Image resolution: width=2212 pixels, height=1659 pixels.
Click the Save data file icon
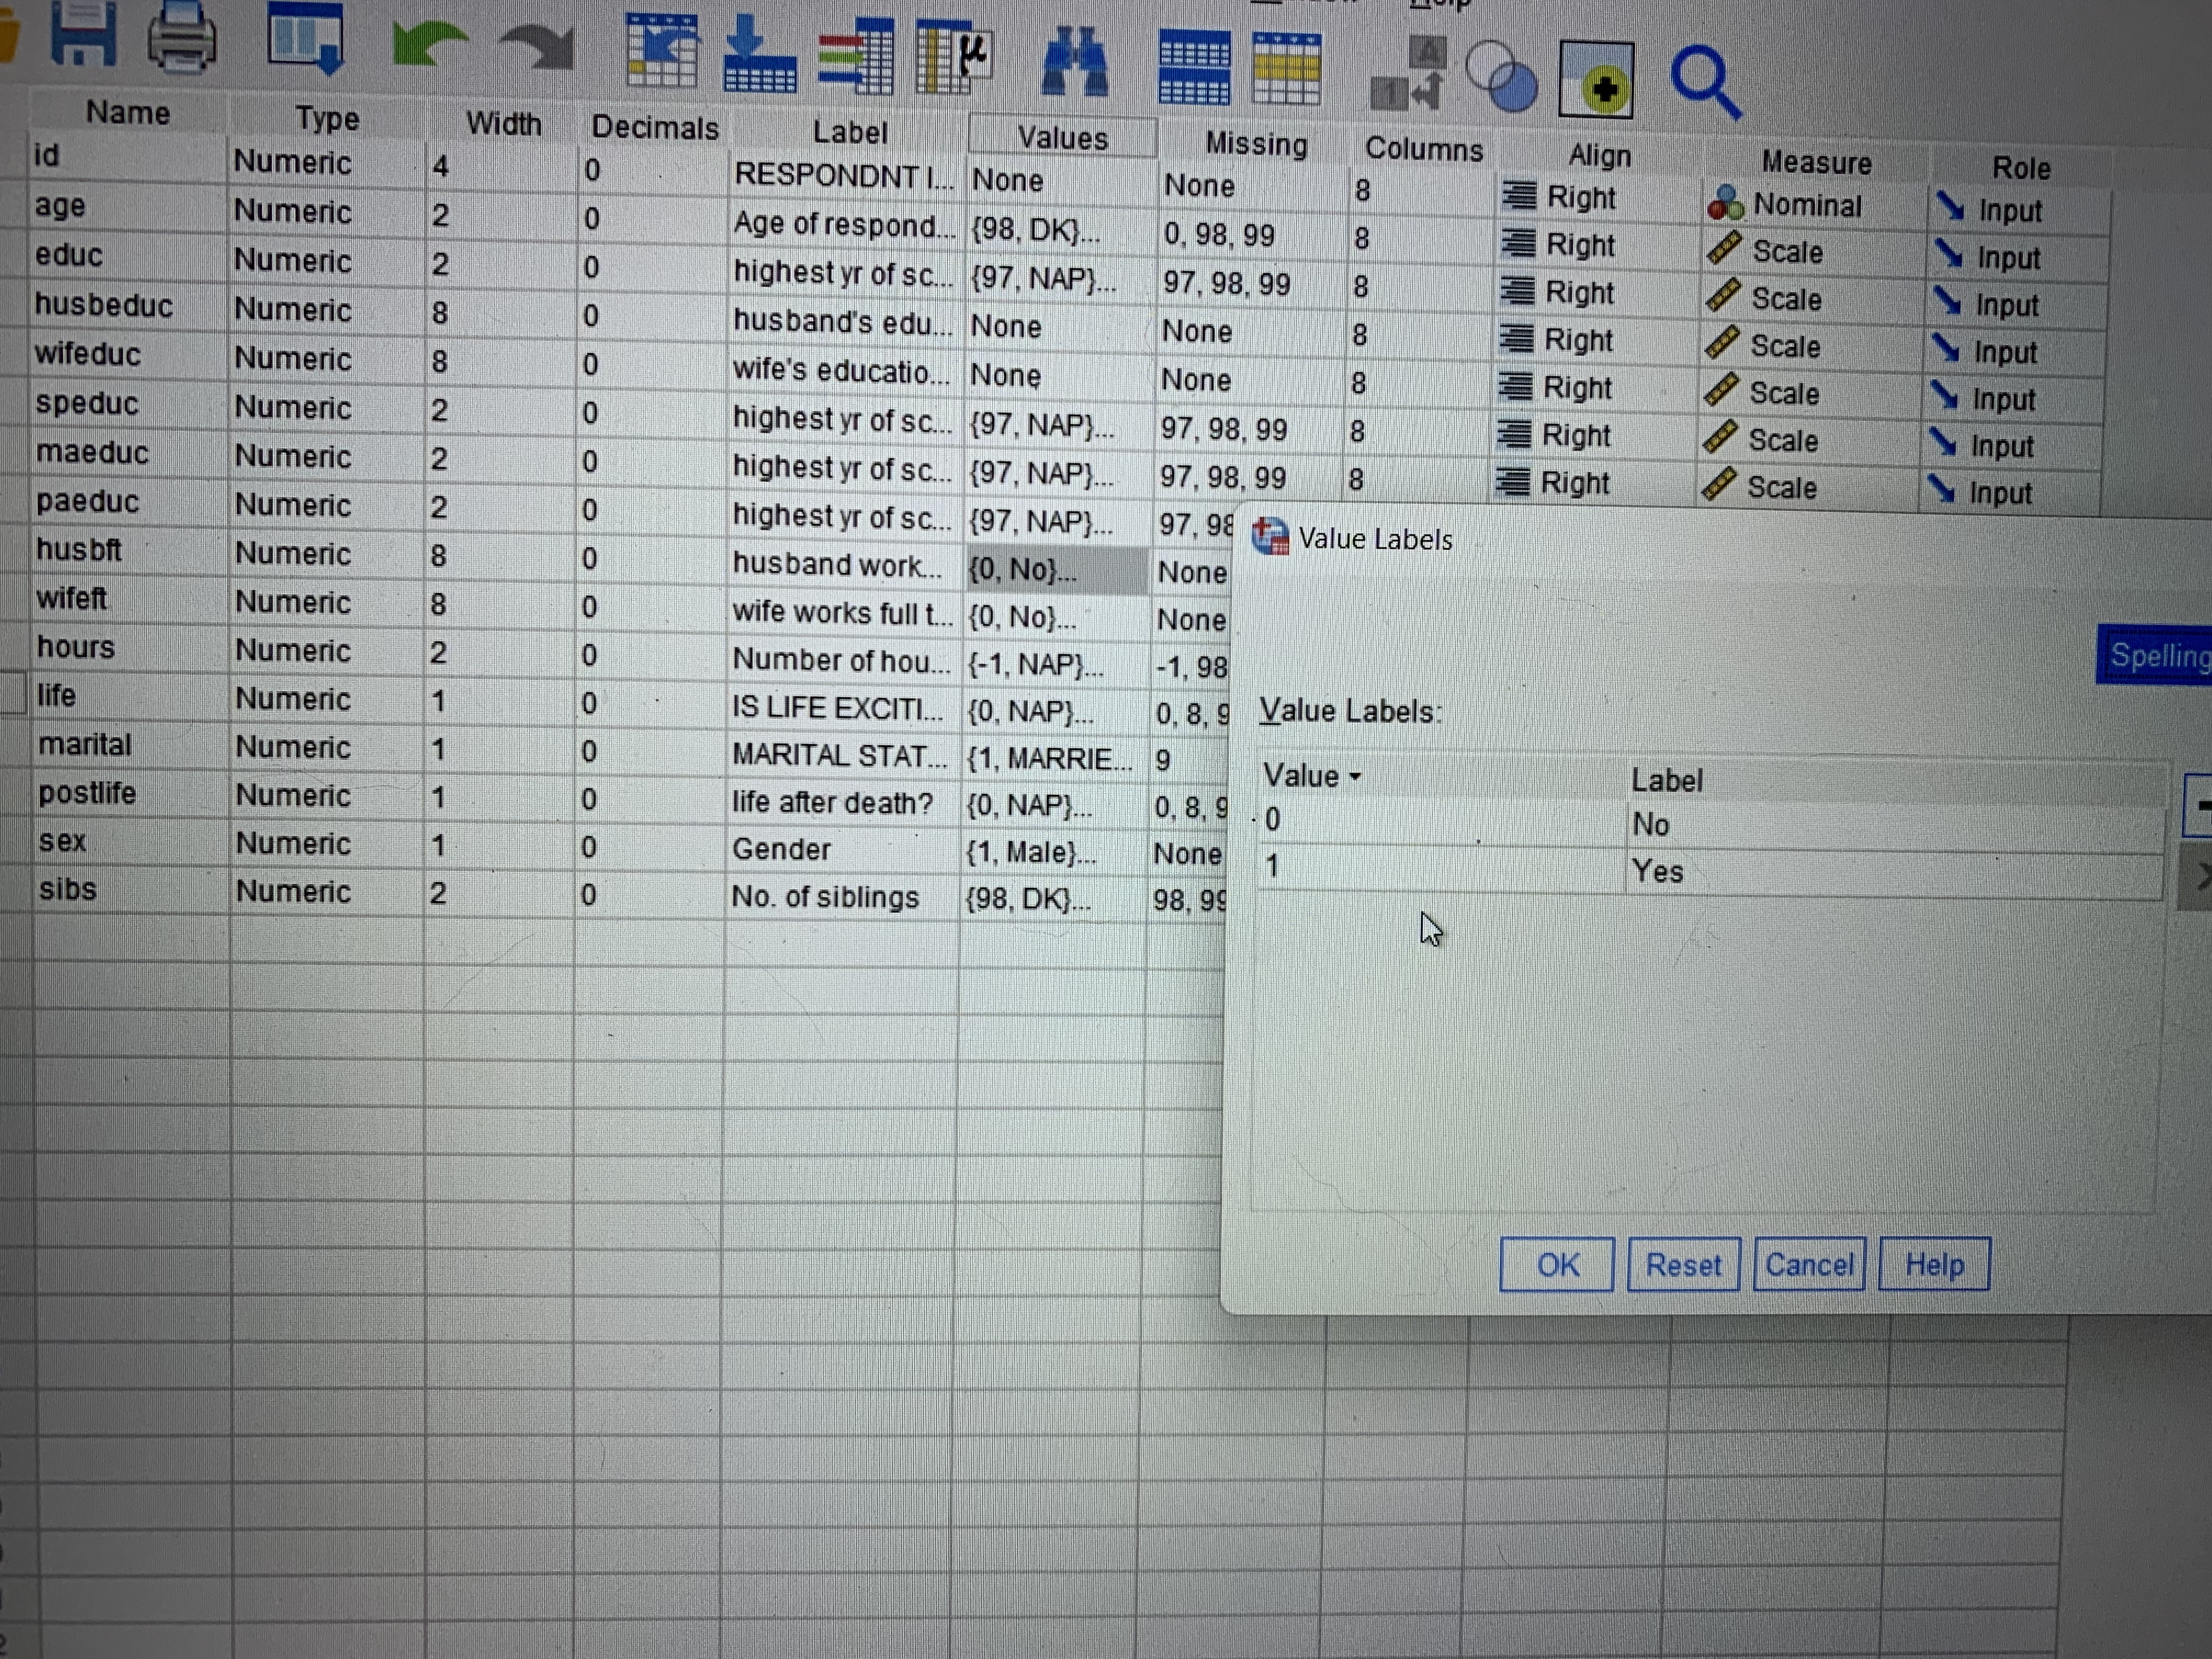[82, 34]
